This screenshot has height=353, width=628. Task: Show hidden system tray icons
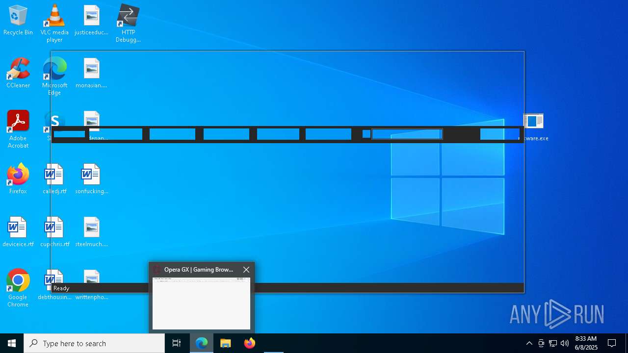click(529, 343)
